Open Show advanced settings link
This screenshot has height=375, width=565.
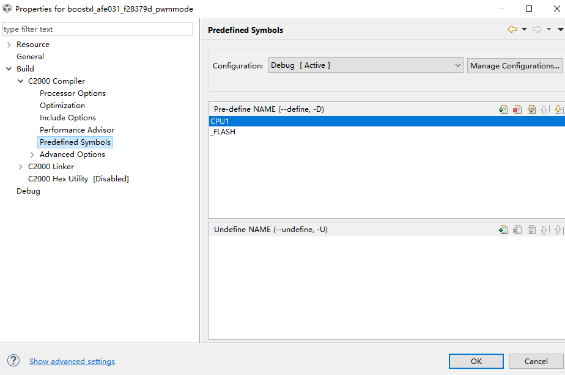pos(72,361)
